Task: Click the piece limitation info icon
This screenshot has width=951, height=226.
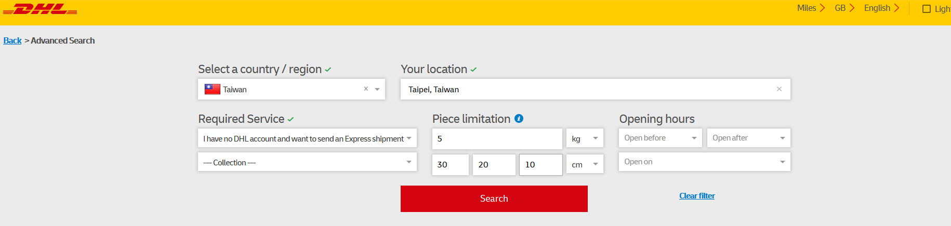Action: (519, 119)
